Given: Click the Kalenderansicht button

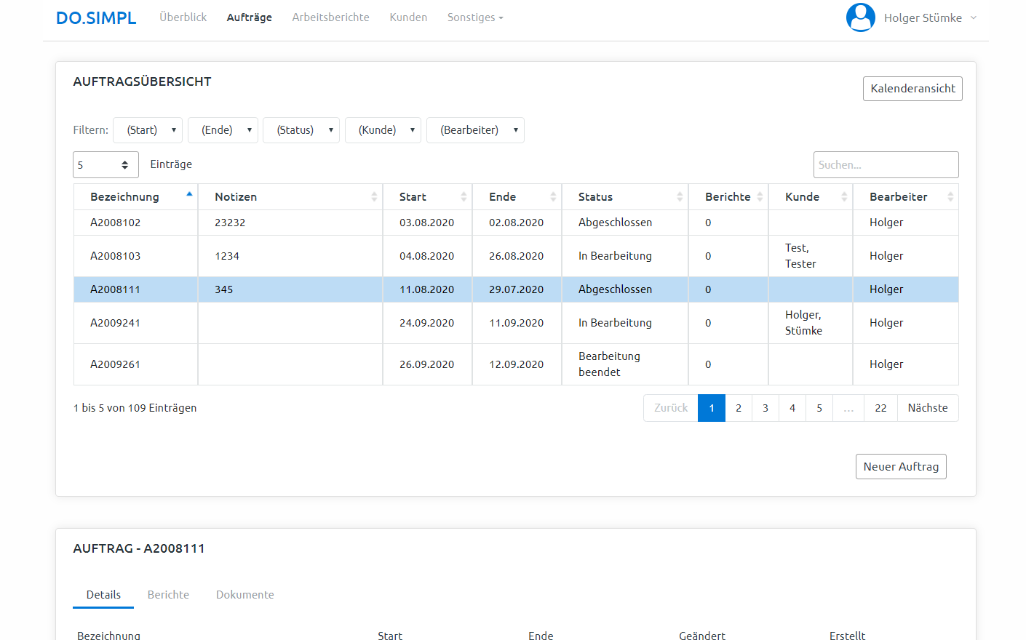Looking at the screenshot, I should 912,89.
